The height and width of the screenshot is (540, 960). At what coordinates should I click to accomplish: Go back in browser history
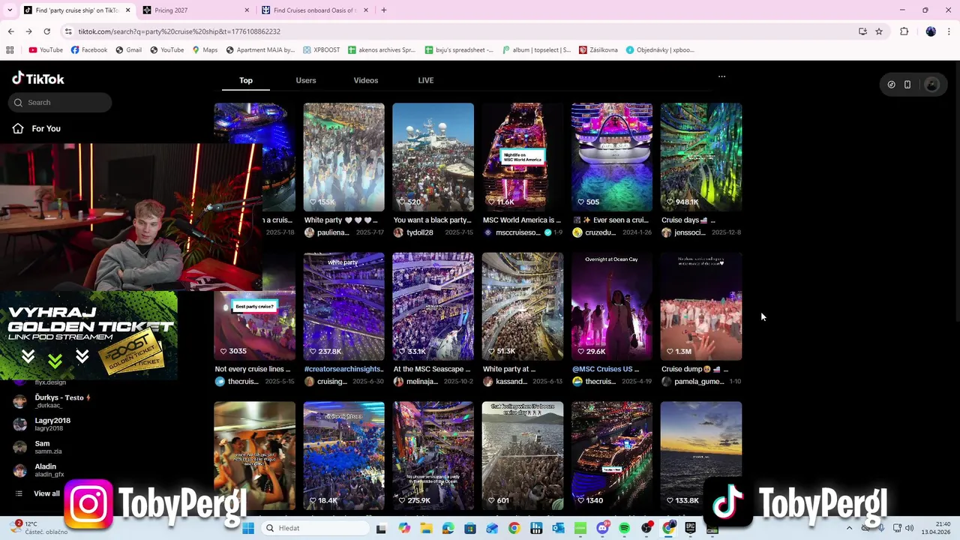click(10, 31)
